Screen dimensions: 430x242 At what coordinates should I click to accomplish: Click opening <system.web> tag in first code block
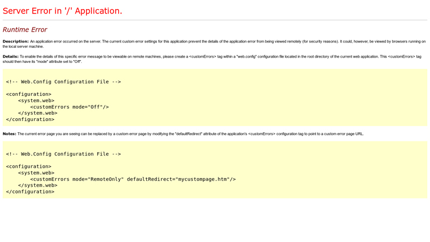[x=36, y=101]
